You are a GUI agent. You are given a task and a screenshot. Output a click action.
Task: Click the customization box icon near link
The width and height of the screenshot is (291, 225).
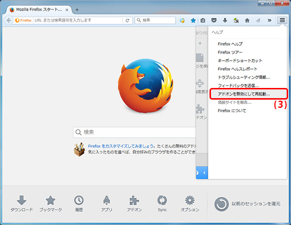79,149
